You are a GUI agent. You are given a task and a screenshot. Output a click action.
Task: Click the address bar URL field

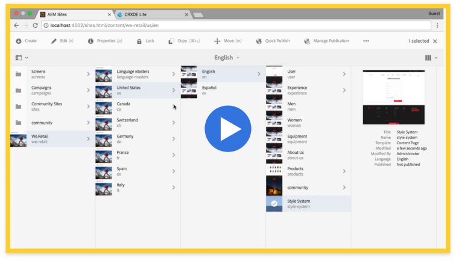coord(236,25)
